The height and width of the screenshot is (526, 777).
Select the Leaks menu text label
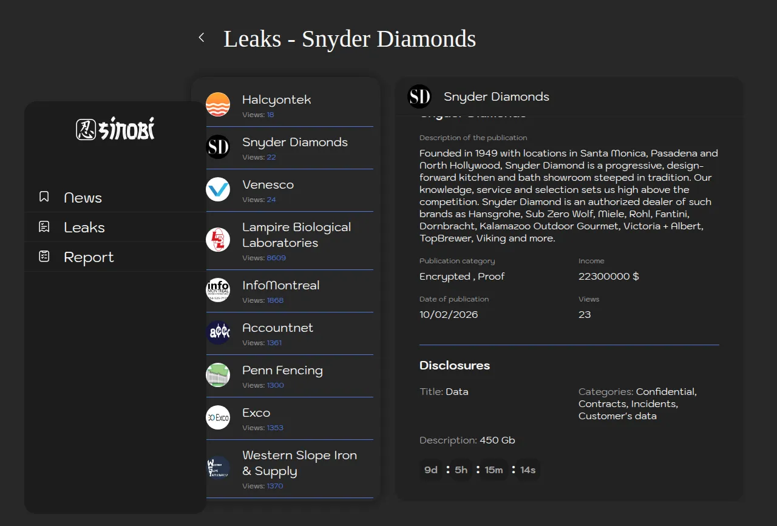pos(84,228)
